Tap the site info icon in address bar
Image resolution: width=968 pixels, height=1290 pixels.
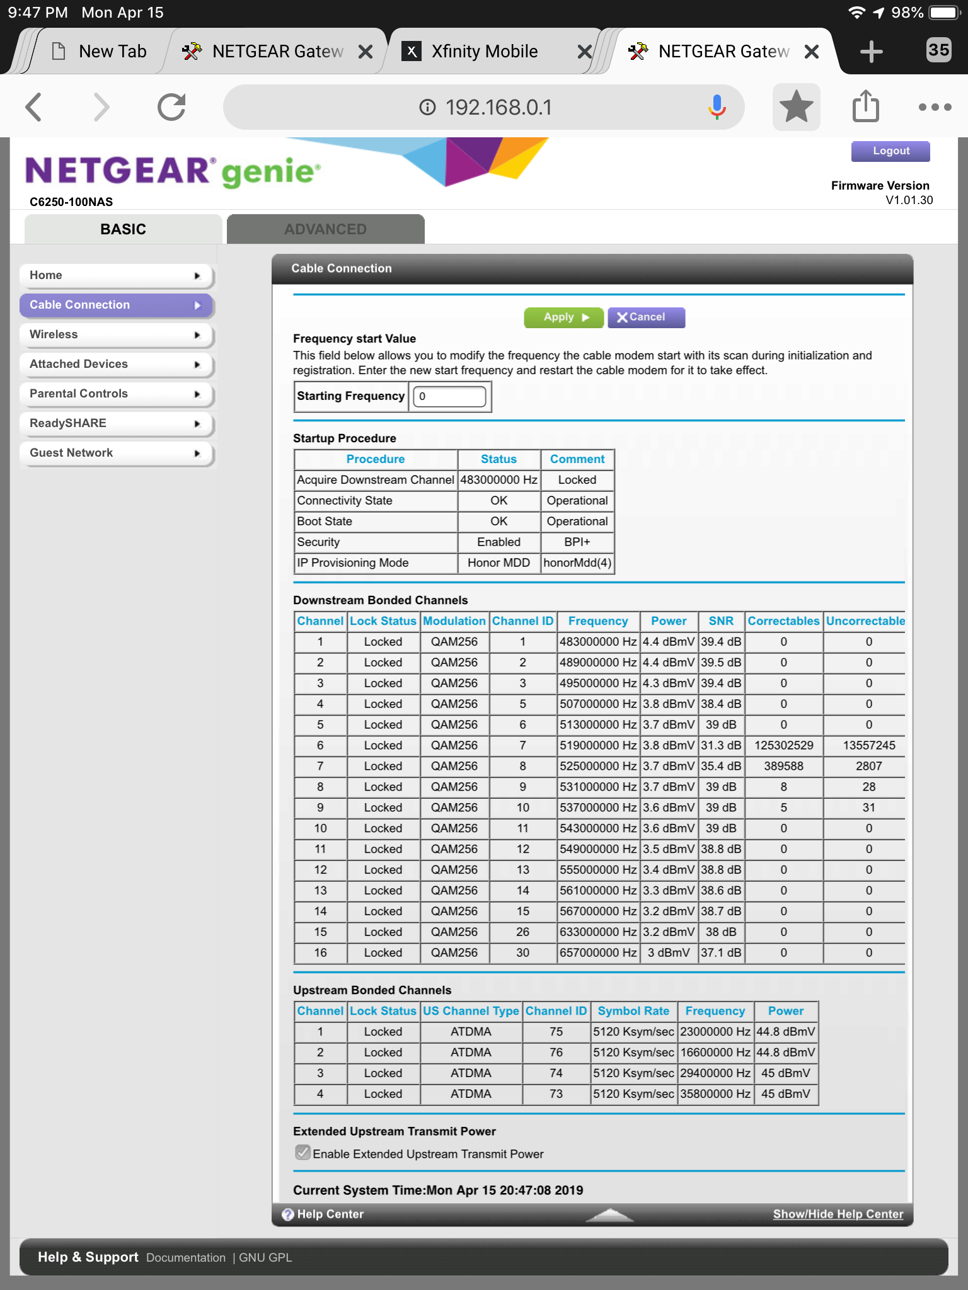click(427, 107)
